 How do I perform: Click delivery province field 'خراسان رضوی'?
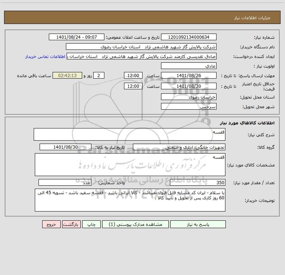189,97
